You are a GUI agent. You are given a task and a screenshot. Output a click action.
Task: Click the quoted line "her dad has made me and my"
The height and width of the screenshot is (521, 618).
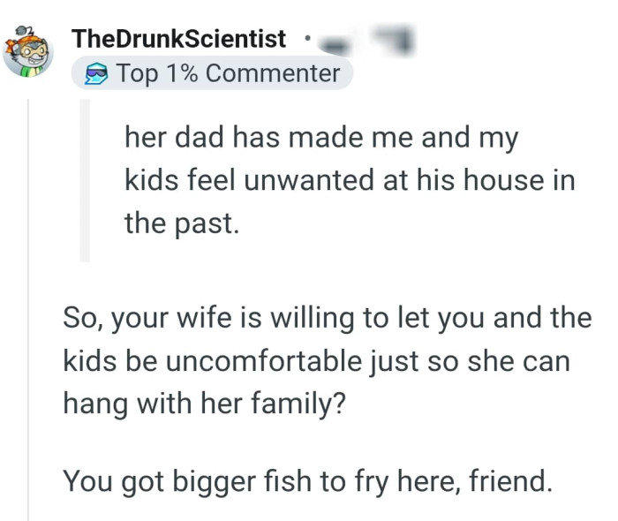pos(321,138)
